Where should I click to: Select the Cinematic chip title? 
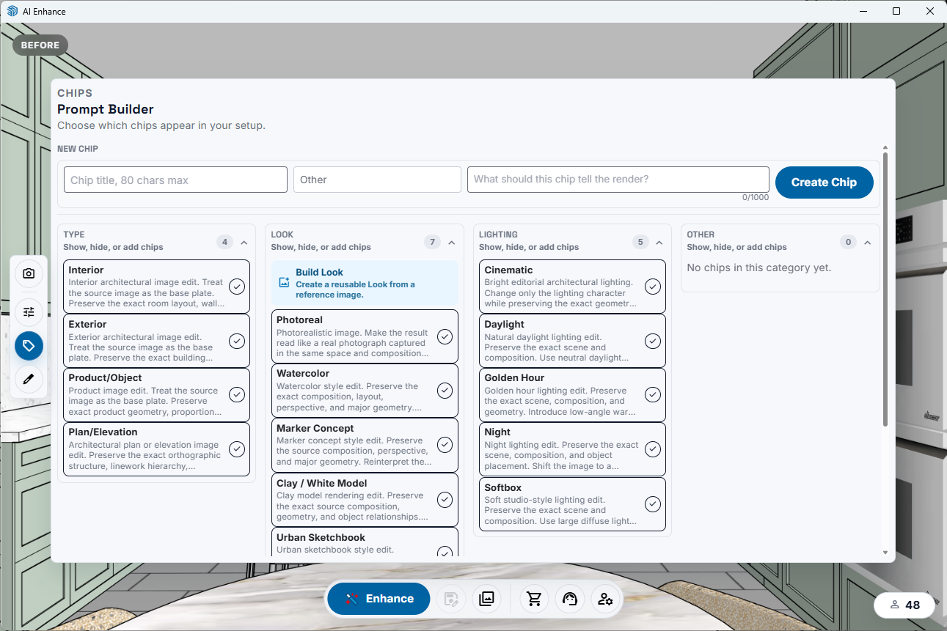click(508, 270)
